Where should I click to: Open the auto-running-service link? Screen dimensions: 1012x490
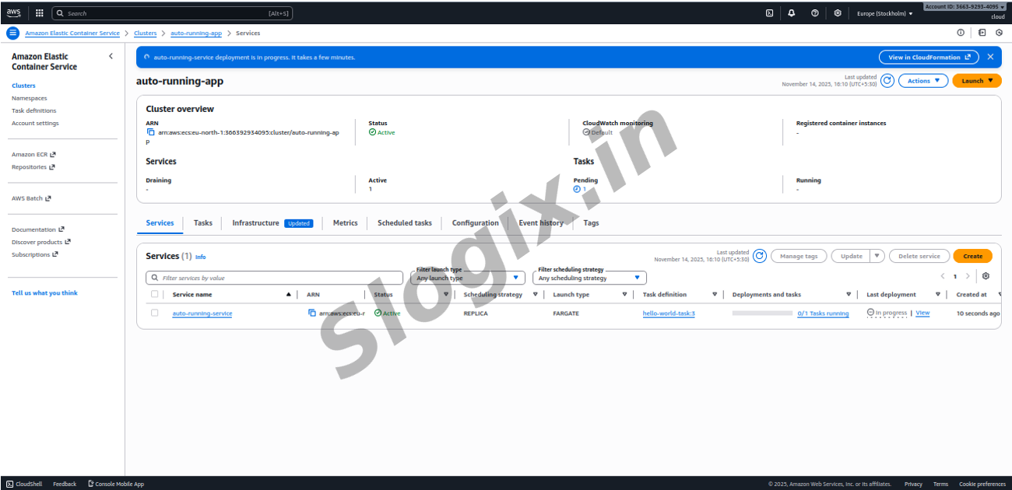tap(202, 313)
